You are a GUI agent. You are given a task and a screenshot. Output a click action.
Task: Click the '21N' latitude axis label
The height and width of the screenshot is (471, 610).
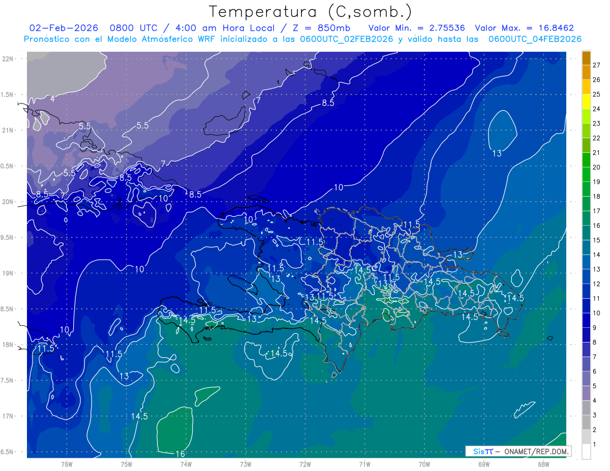[x=8, y=130]
